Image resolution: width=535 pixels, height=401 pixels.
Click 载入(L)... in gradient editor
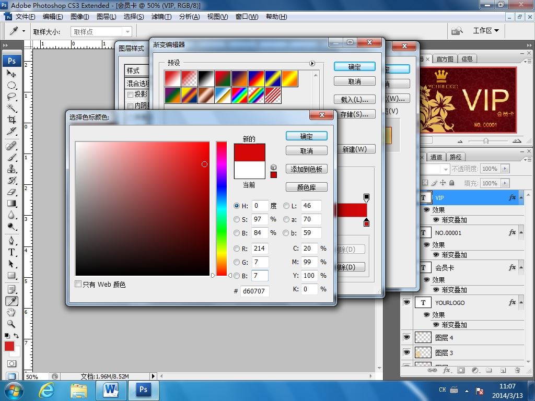[355, 100]
